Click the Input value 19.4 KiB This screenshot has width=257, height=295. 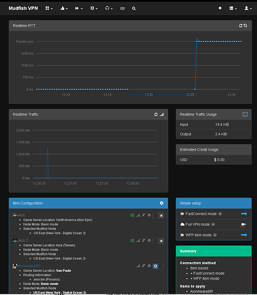coord(222,124)
